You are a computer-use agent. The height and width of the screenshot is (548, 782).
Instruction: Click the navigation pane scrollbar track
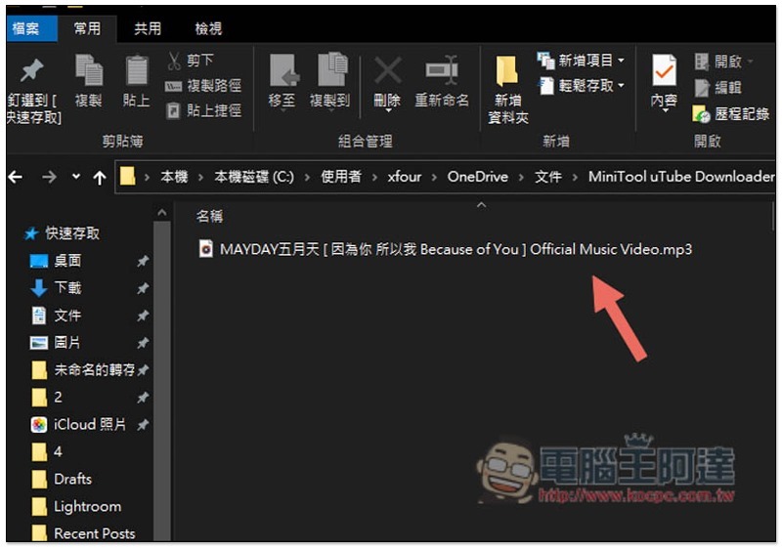pyautogui.click(x=162, y=381)
